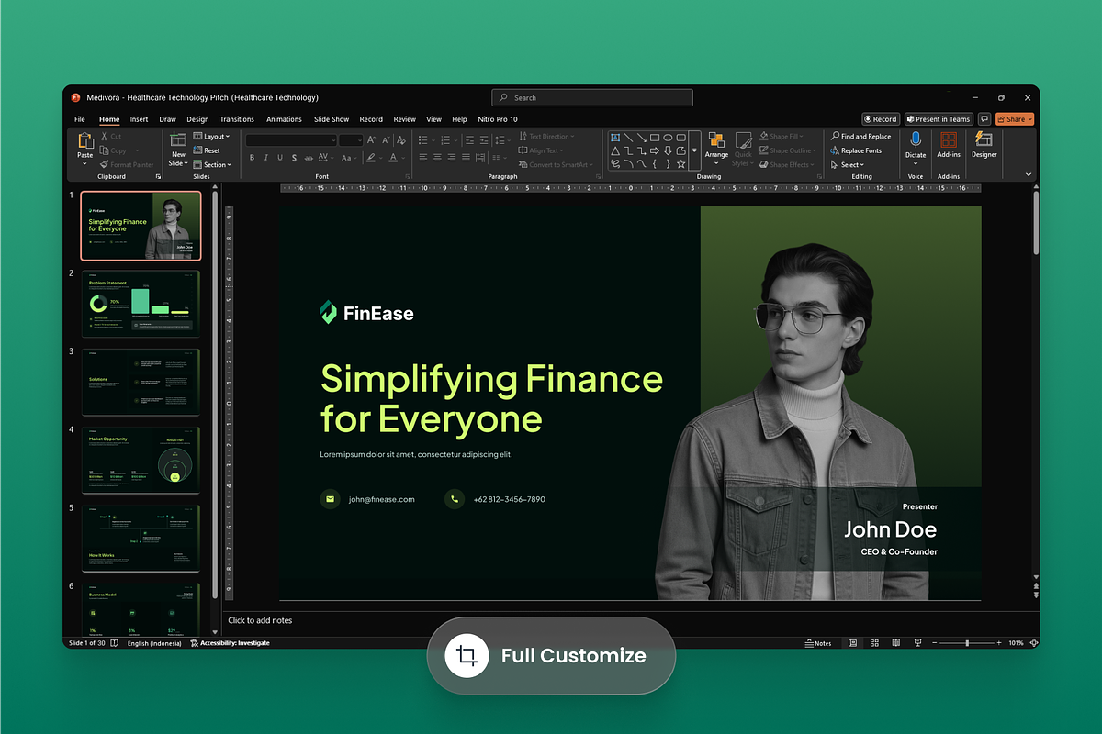
Task: Click the Search box in title bar
Action: [592, 97]
